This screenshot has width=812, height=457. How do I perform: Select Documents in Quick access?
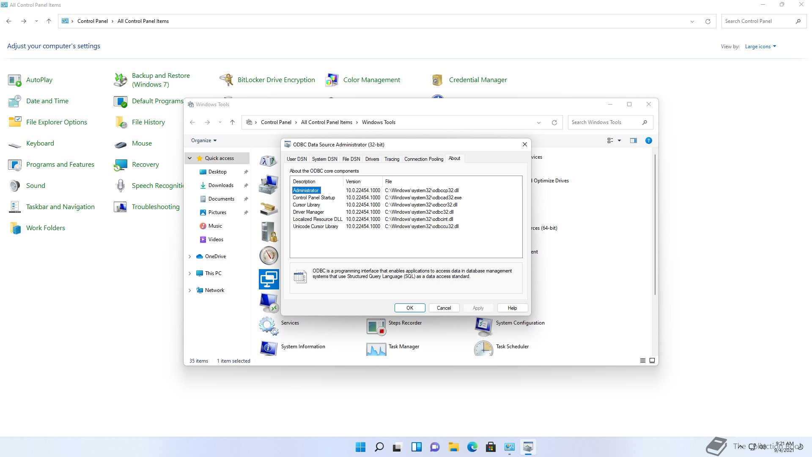coord(221,199)
